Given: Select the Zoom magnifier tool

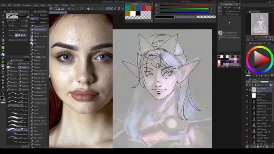Looking at the screenshot, I should pos(3,15).
